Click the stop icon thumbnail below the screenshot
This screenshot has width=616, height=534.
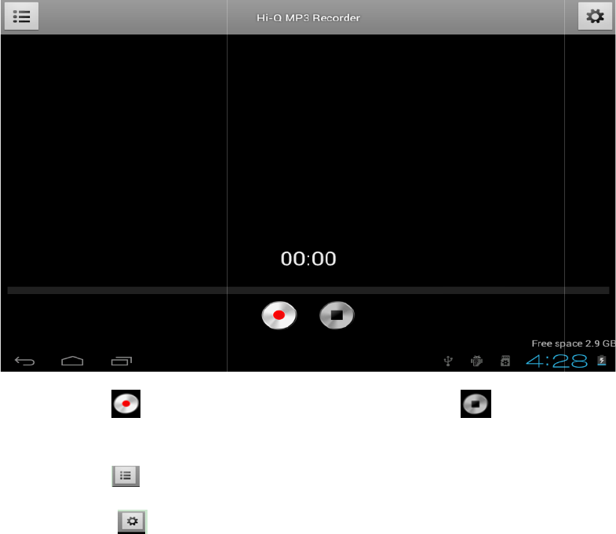coord(476,404)
